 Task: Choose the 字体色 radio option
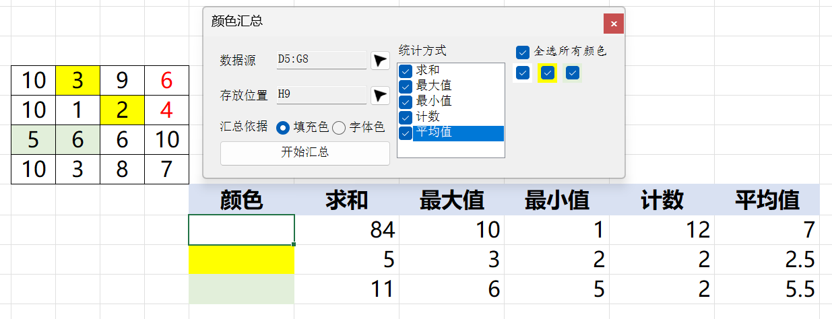tap(339, 127)
